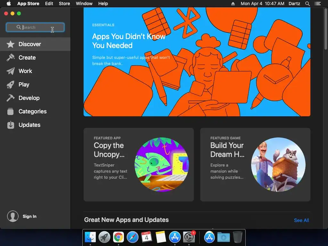Click the Discover star icon in sidebar
The height and width of the screenshot is (246, 328).
click(11, 44)
